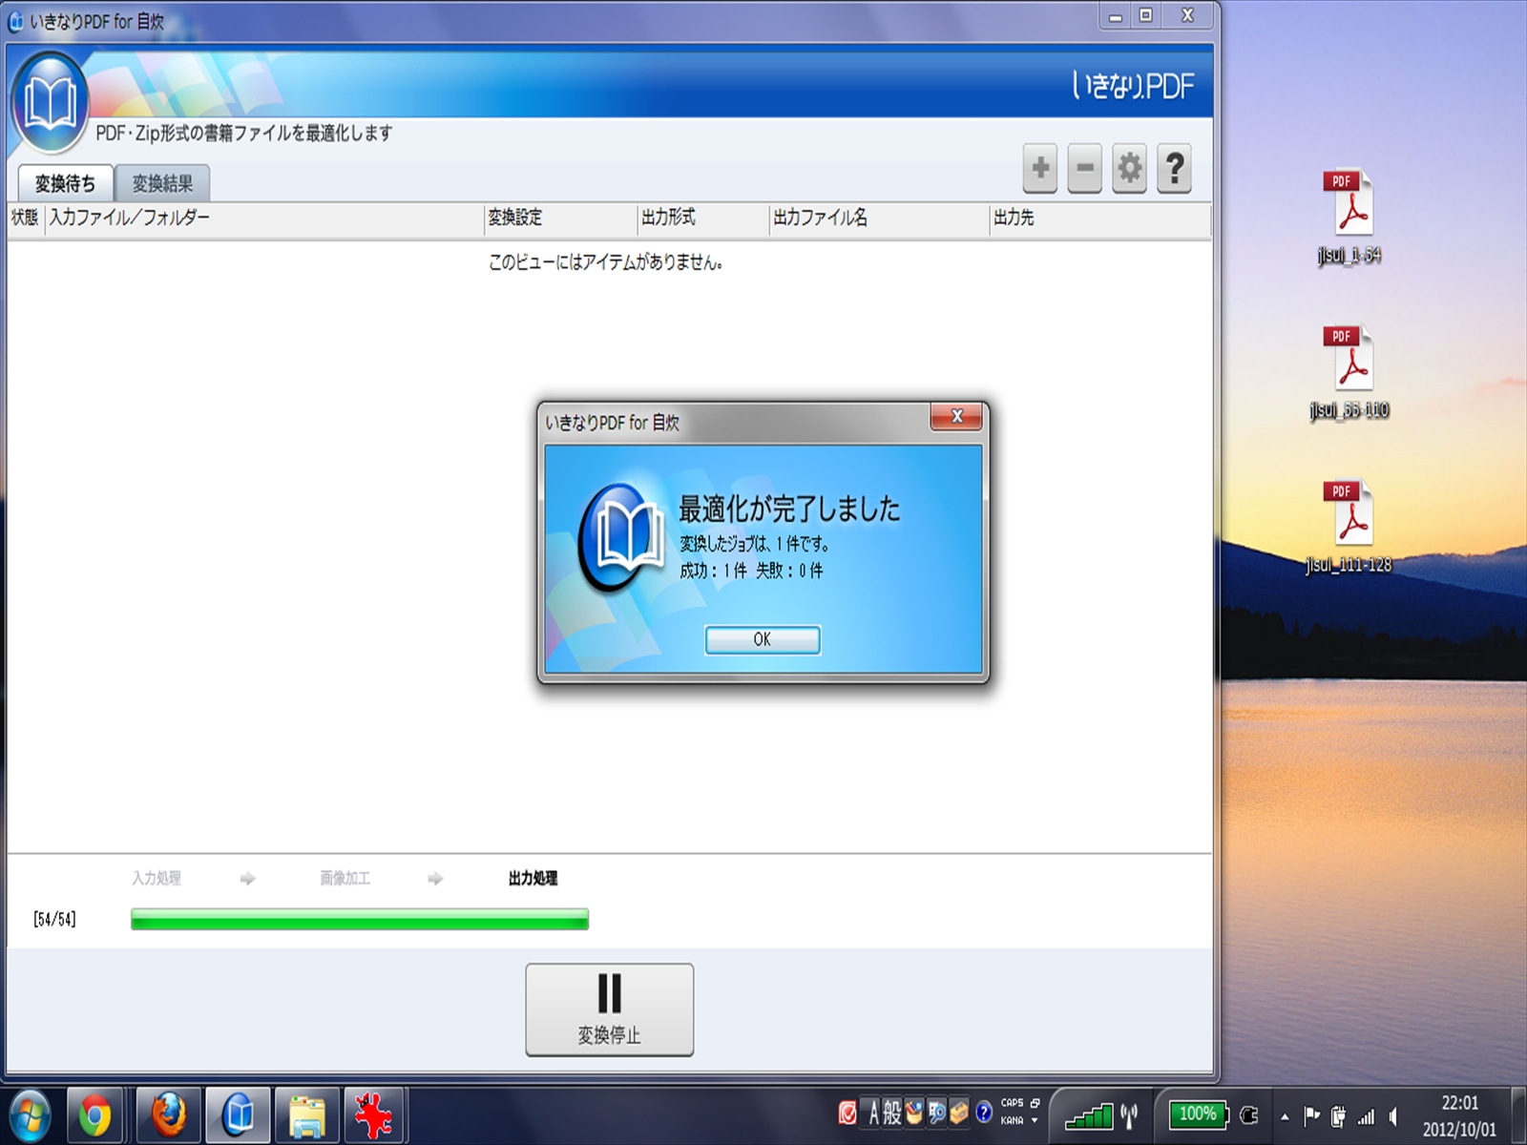
Task: Click the PDF・Zip形式の書籍ファイルを最適化します subtitle
Action: [x=243, y=133]
